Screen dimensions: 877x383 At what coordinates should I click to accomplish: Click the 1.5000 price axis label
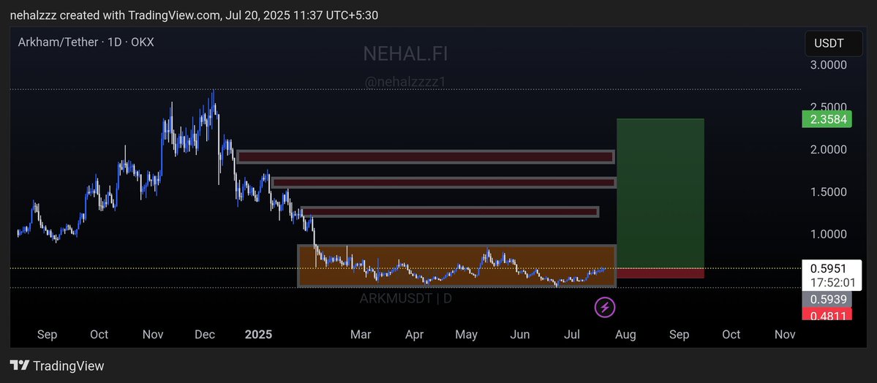827,191
